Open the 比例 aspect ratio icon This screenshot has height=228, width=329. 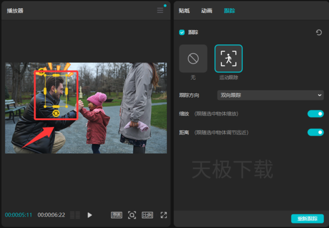(148, 215)
